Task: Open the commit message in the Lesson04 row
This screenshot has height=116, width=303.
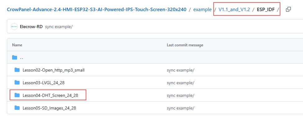Action: point(180,95)
